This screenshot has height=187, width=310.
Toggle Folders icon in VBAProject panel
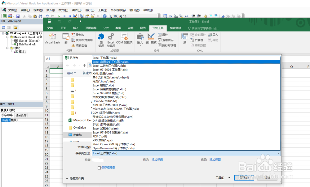pos(15,28)
